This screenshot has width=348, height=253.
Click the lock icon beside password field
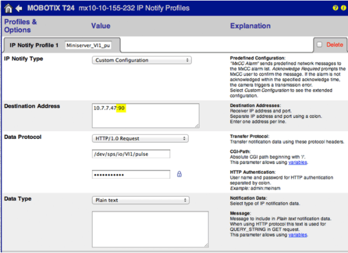coord(179,174)
